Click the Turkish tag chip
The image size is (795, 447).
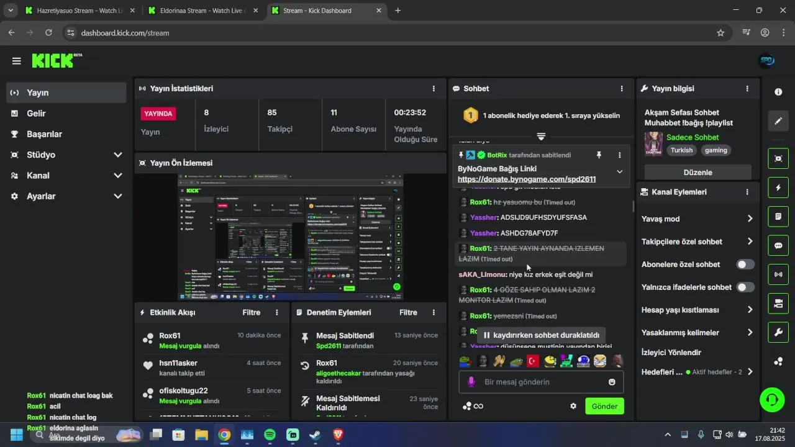(x=681, y=150)
